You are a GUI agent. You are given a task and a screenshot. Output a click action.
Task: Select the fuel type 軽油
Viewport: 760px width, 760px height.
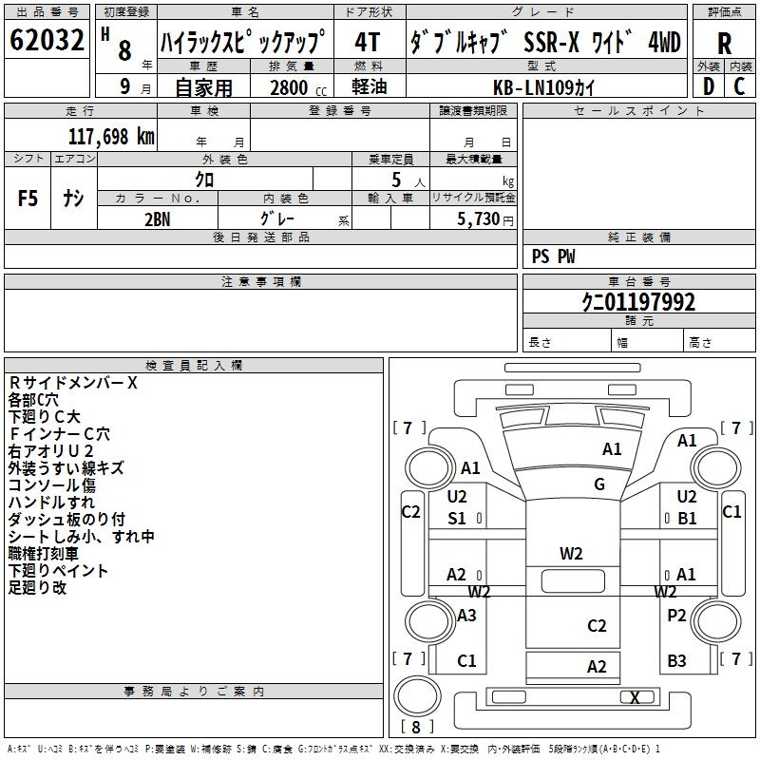tap(370, 86)
